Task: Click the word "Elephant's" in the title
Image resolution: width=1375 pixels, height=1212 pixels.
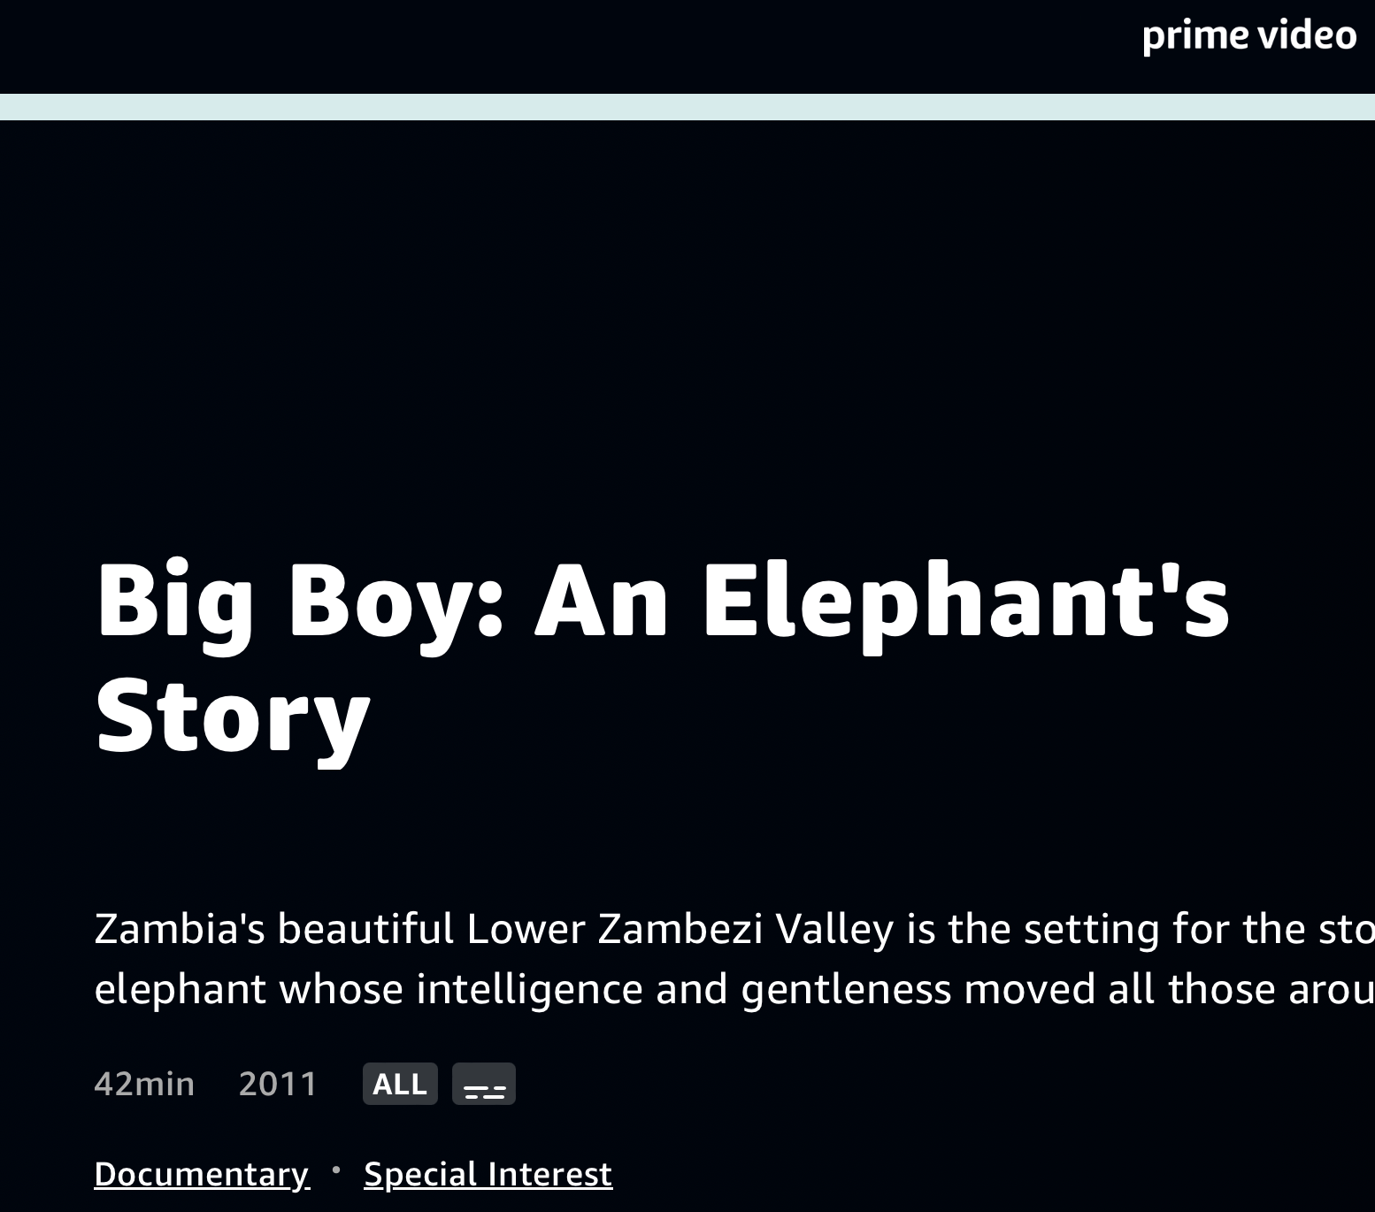Action: (x=966, y=602)
